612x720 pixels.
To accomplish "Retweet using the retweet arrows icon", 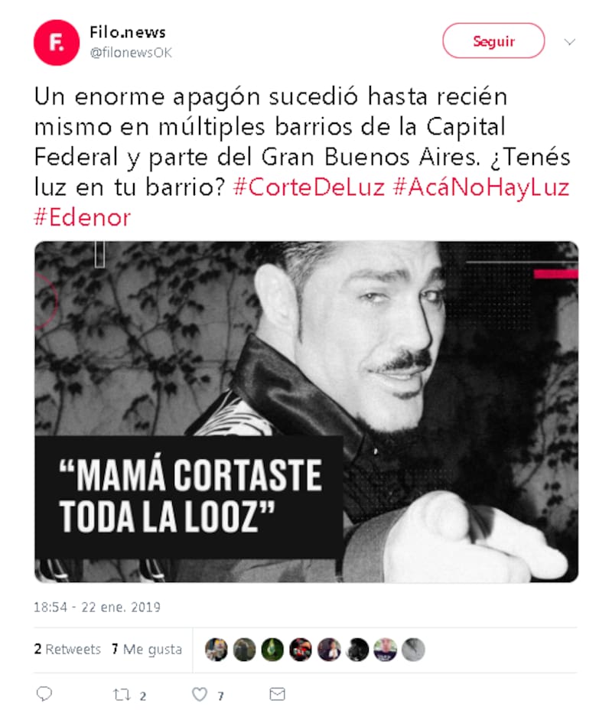I will point(122,694).
